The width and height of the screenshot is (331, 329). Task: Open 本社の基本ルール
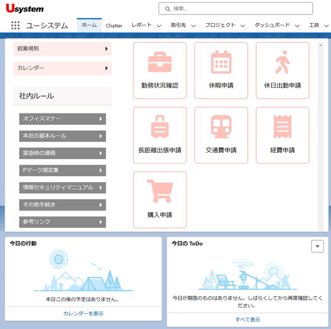[x=62, y=136]
